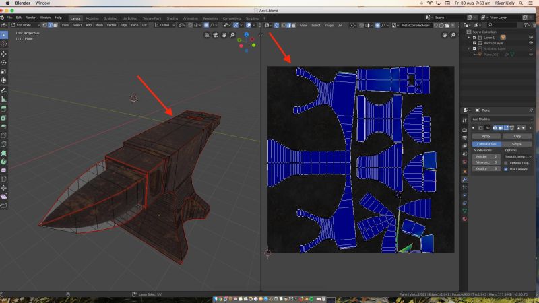The image size is (539, 303).
Task: Select the Annotate tool
Action: (x=4, y=90)
